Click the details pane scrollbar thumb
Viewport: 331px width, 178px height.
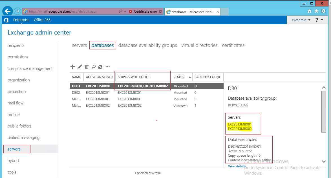pos(324,111)
